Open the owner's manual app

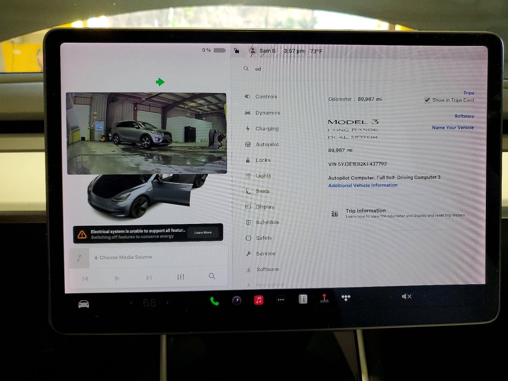[303, 299]
